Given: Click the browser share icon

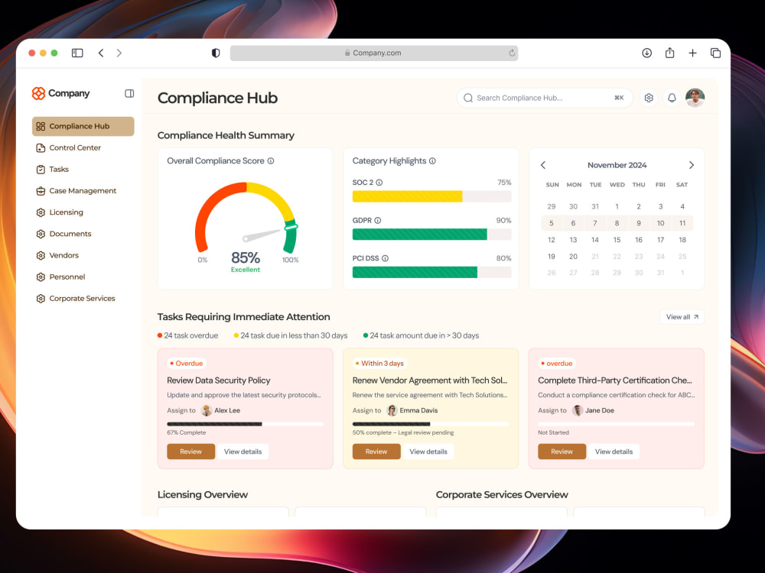Looking at the screenshot, I should (x=670, y=53).
